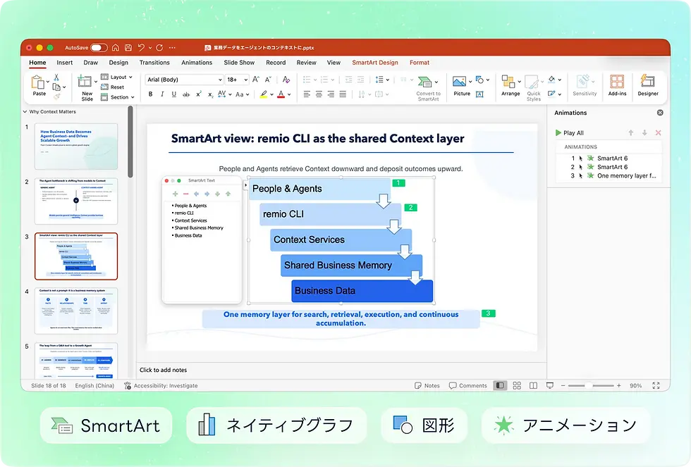
Task: Select slide 2 thumbnail
Action: tap(76, 201)
